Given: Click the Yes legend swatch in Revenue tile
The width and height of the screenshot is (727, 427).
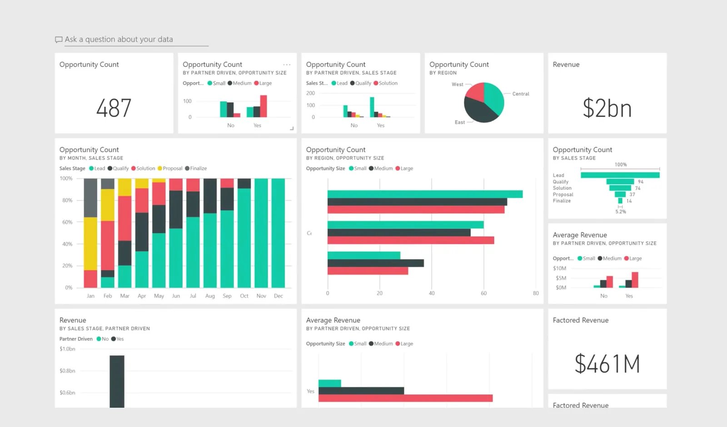Looking at the screenshot, I should (x=114, y=339).
